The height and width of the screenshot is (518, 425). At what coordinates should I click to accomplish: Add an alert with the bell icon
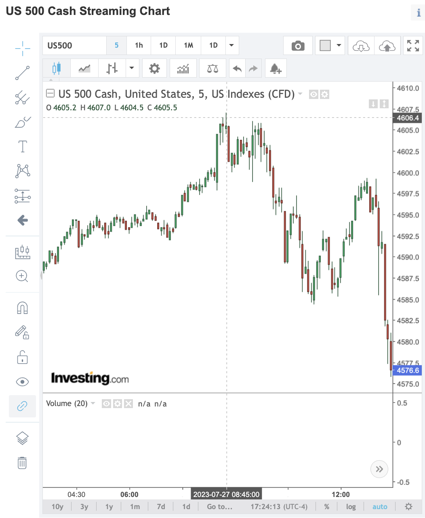click(276, 68)
